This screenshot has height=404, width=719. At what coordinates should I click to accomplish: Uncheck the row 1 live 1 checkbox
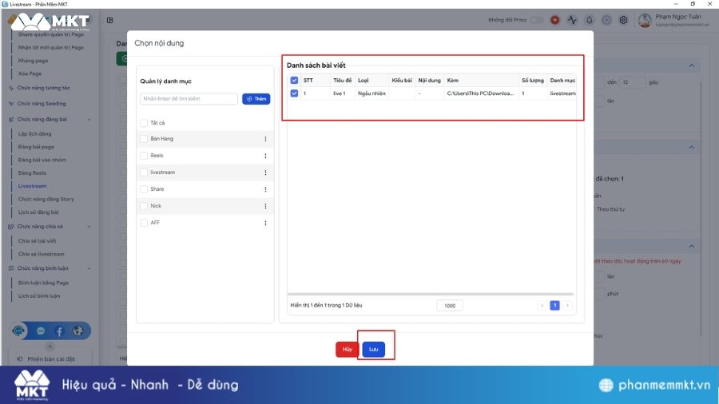click(294, 93)
